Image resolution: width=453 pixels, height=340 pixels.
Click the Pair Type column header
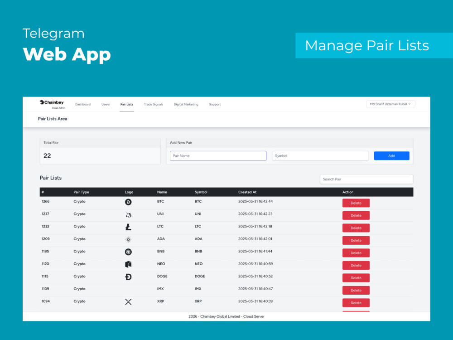pos(81,192)
